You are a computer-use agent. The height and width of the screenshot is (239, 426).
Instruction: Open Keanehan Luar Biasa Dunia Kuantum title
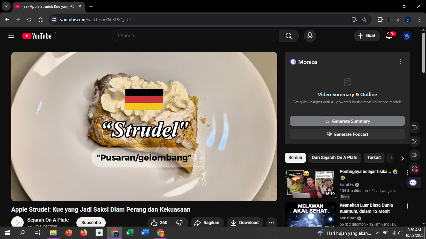pos(366,208)
